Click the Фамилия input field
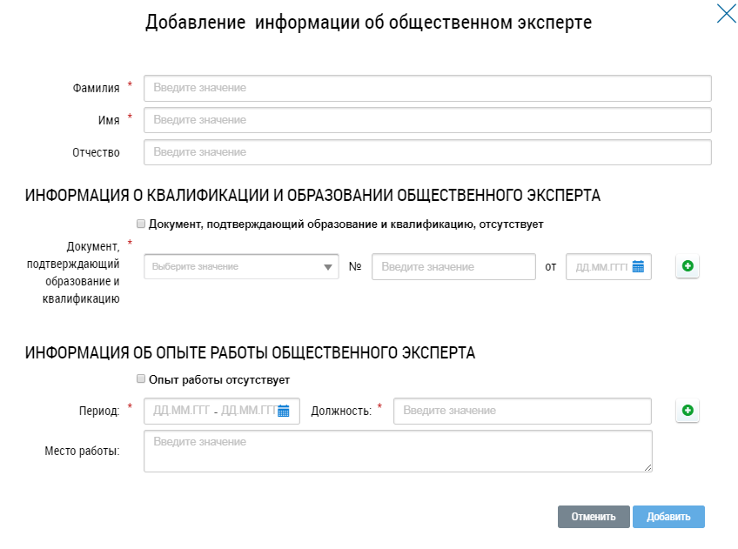The height and width of the screenshot is (549, 738). pyautogui.click(x=427, y=88)
